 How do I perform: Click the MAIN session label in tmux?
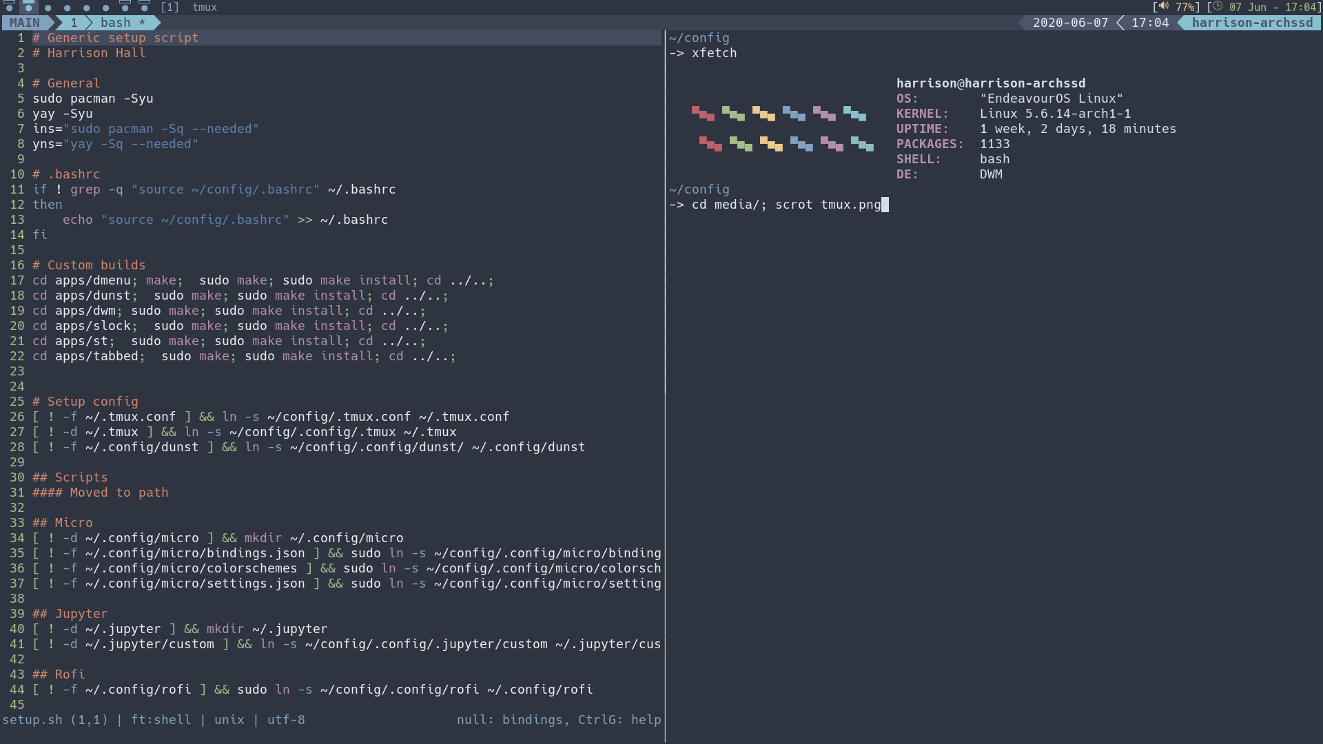25,23
